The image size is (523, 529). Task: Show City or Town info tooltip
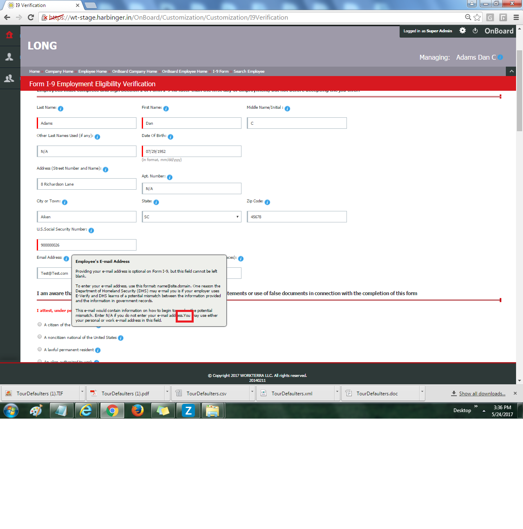pos(65,202)
